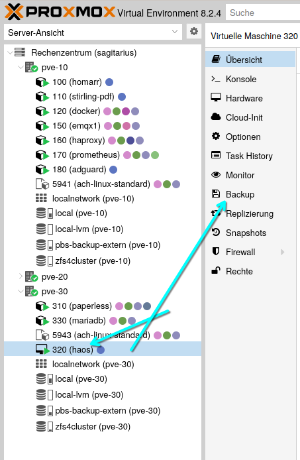
Task: Click the gear settings icon beside Server-Ansicht
Action: click(194, 31)
